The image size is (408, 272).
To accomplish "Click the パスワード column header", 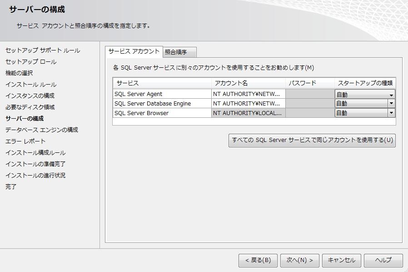I will coord(310,83).
